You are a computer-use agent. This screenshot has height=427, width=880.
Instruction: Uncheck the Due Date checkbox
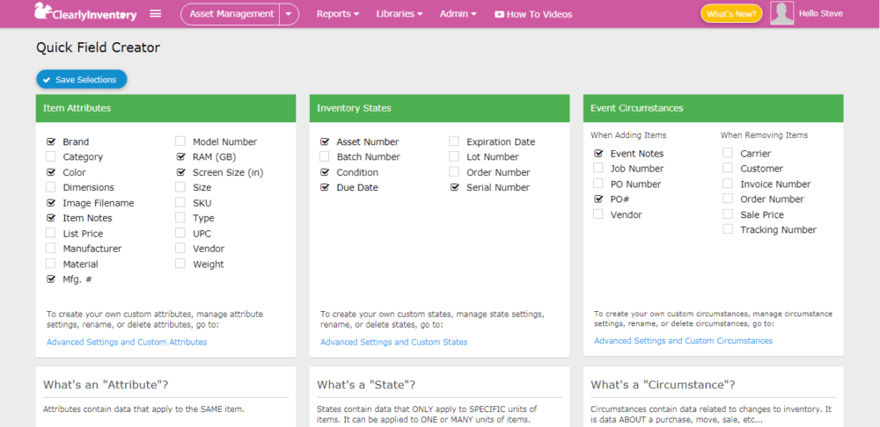point(325,187)
